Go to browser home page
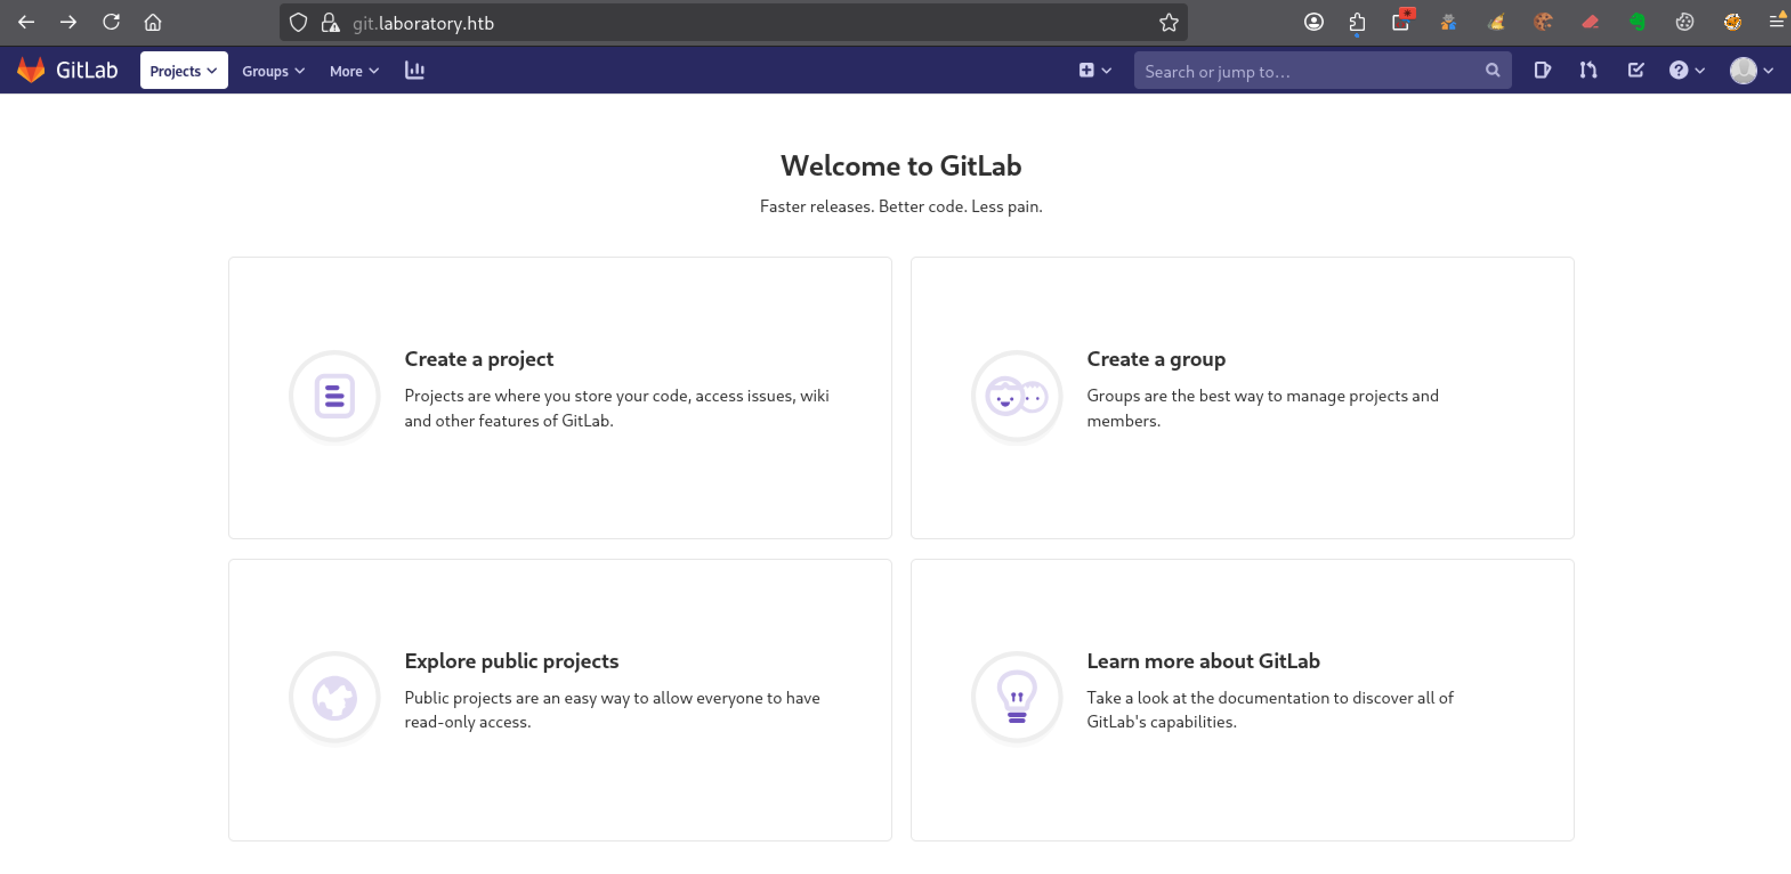This screenshot has width=1791, height=874. click(153, 22)
